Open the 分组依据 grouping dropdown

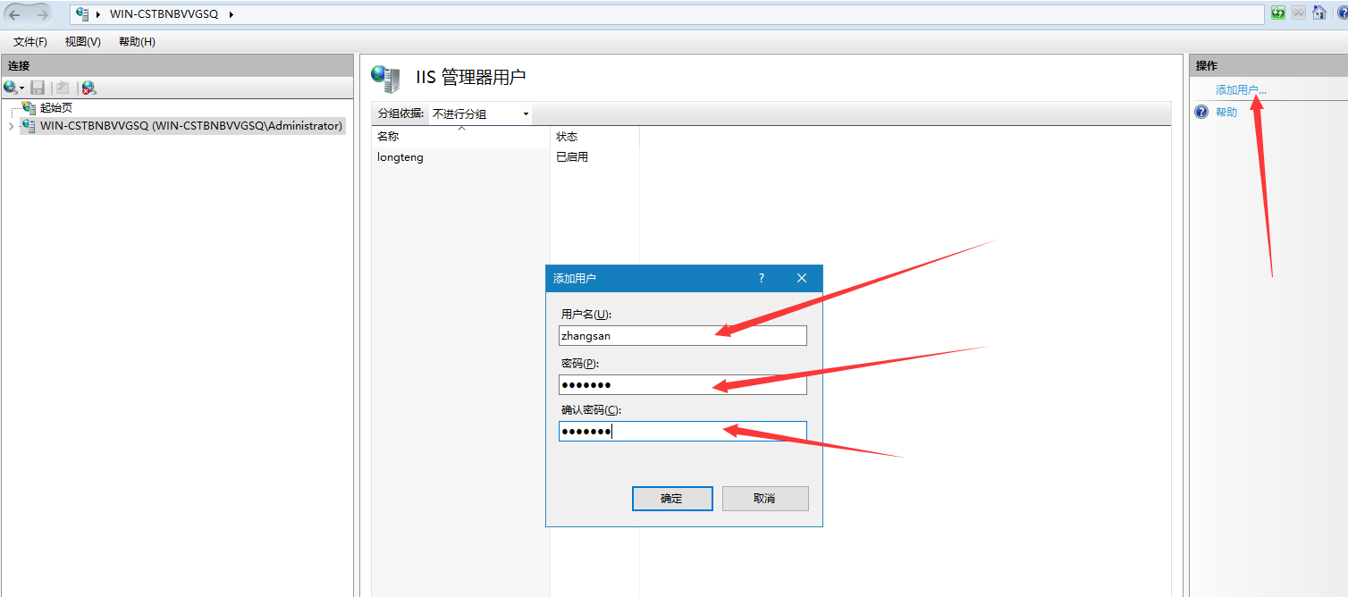pos(480,114)
